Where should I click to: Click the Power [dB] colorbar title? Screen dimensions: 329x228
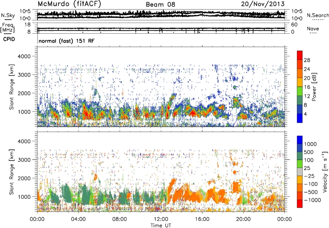pyautogui.click(x=314, y=87)
